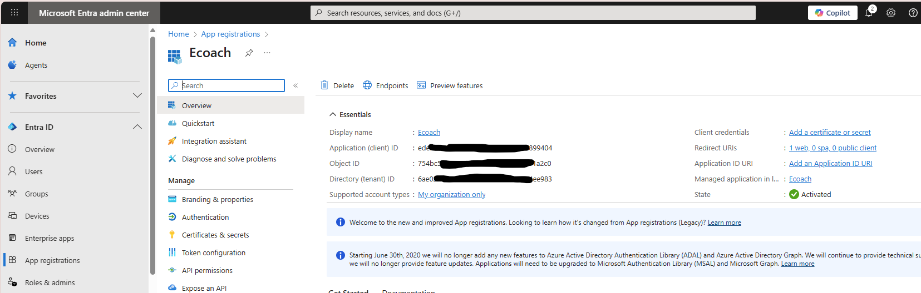The width and height of the screenshot is (921, 293).
Task: Open Groups in the sidebar
Action: click(x=36, y=194)
